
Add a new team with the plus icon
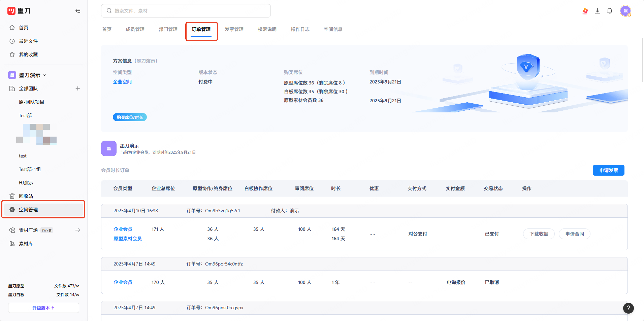[x=78, y=88]
